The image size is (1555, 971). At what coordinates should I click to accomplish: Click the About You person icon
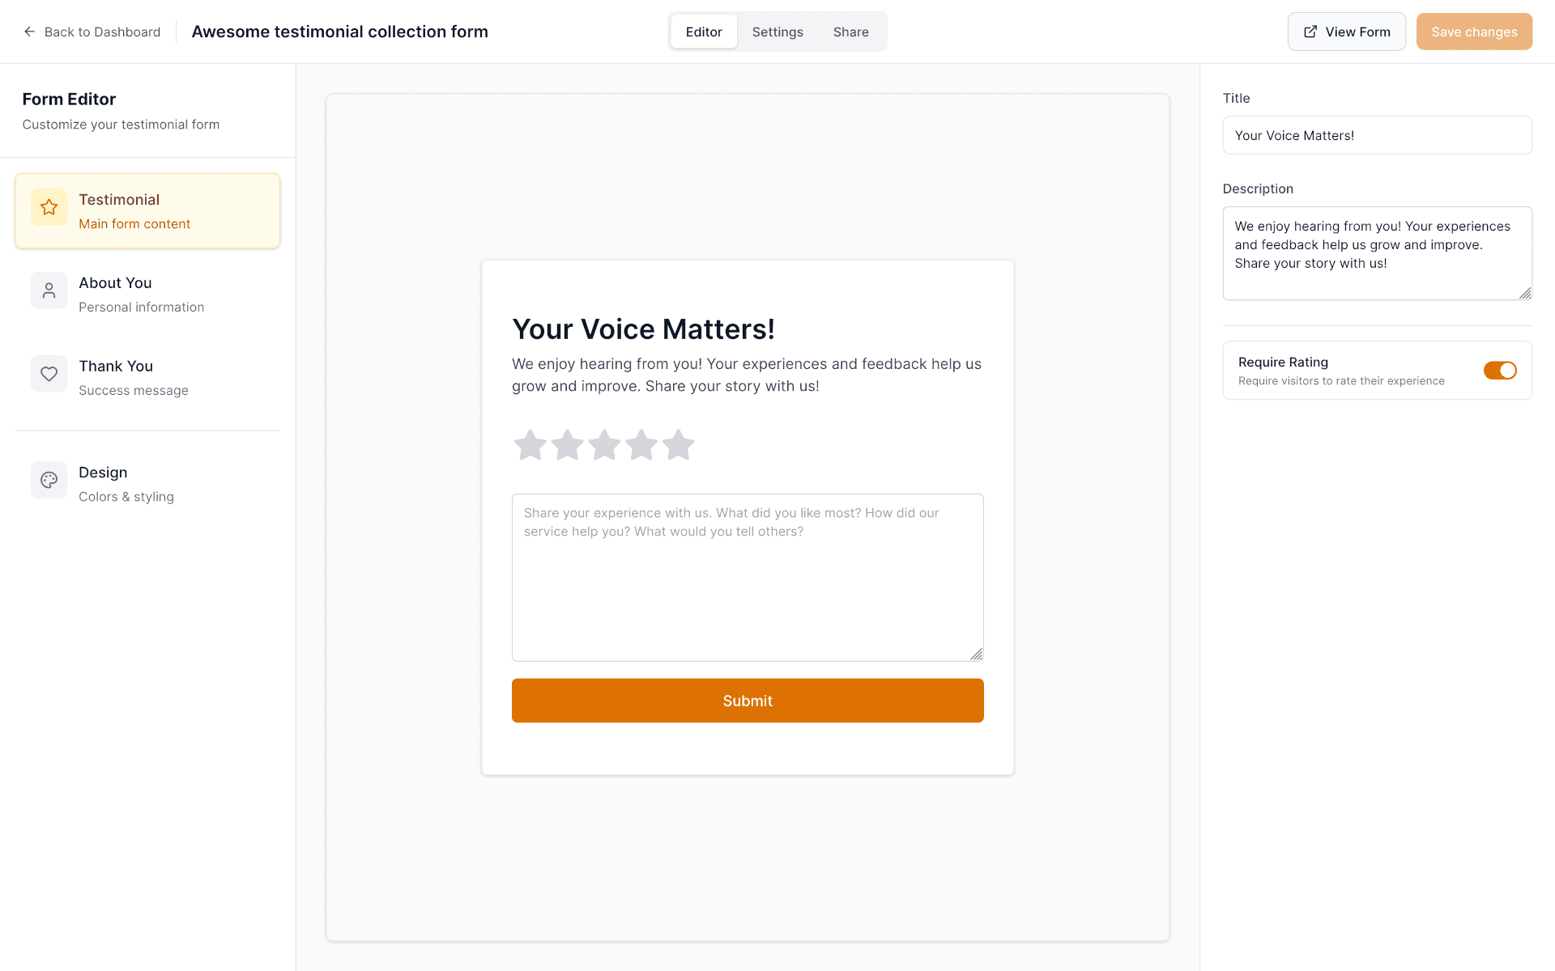pyautogui.click(x=49, y=290)
